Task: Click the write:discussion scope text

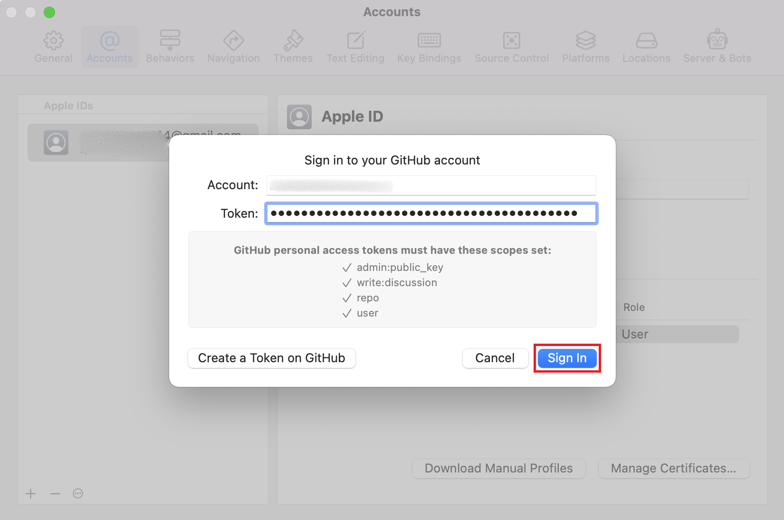Action: pos(397,282)
